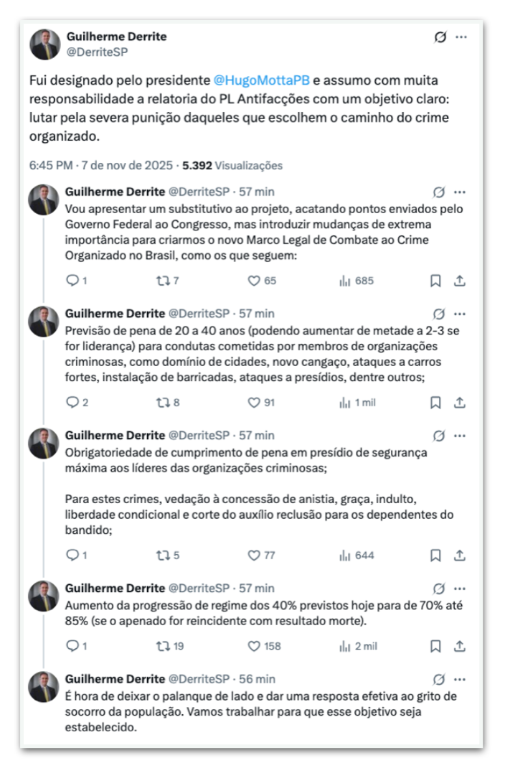Open more options on the last reply
Screen dimensions: 505x768
click(461, 679)
